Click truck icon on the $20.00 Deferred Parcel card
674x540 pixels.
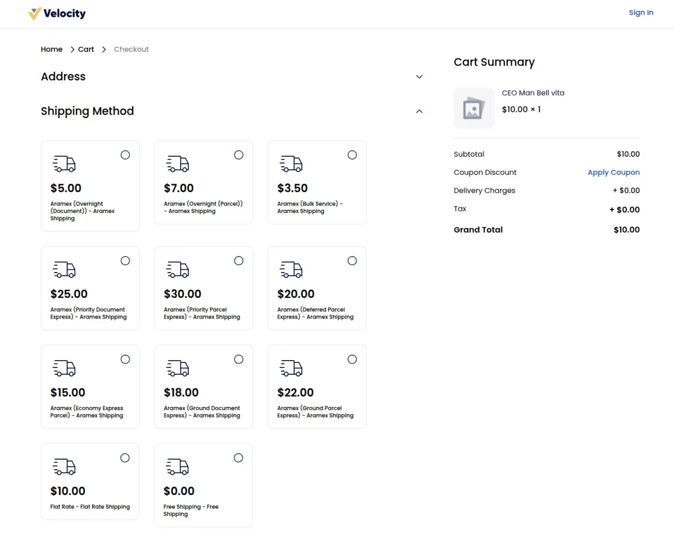pos(291,269)
